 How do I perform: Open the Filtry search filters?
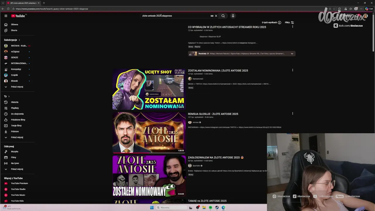point(289,23)
